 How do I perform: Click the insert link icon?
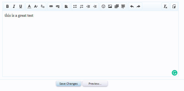pyautogui.click(x=51, y=6)
